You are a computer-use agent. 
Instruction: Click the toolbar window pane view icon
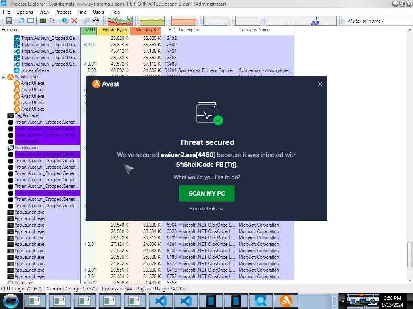[31, 21]
